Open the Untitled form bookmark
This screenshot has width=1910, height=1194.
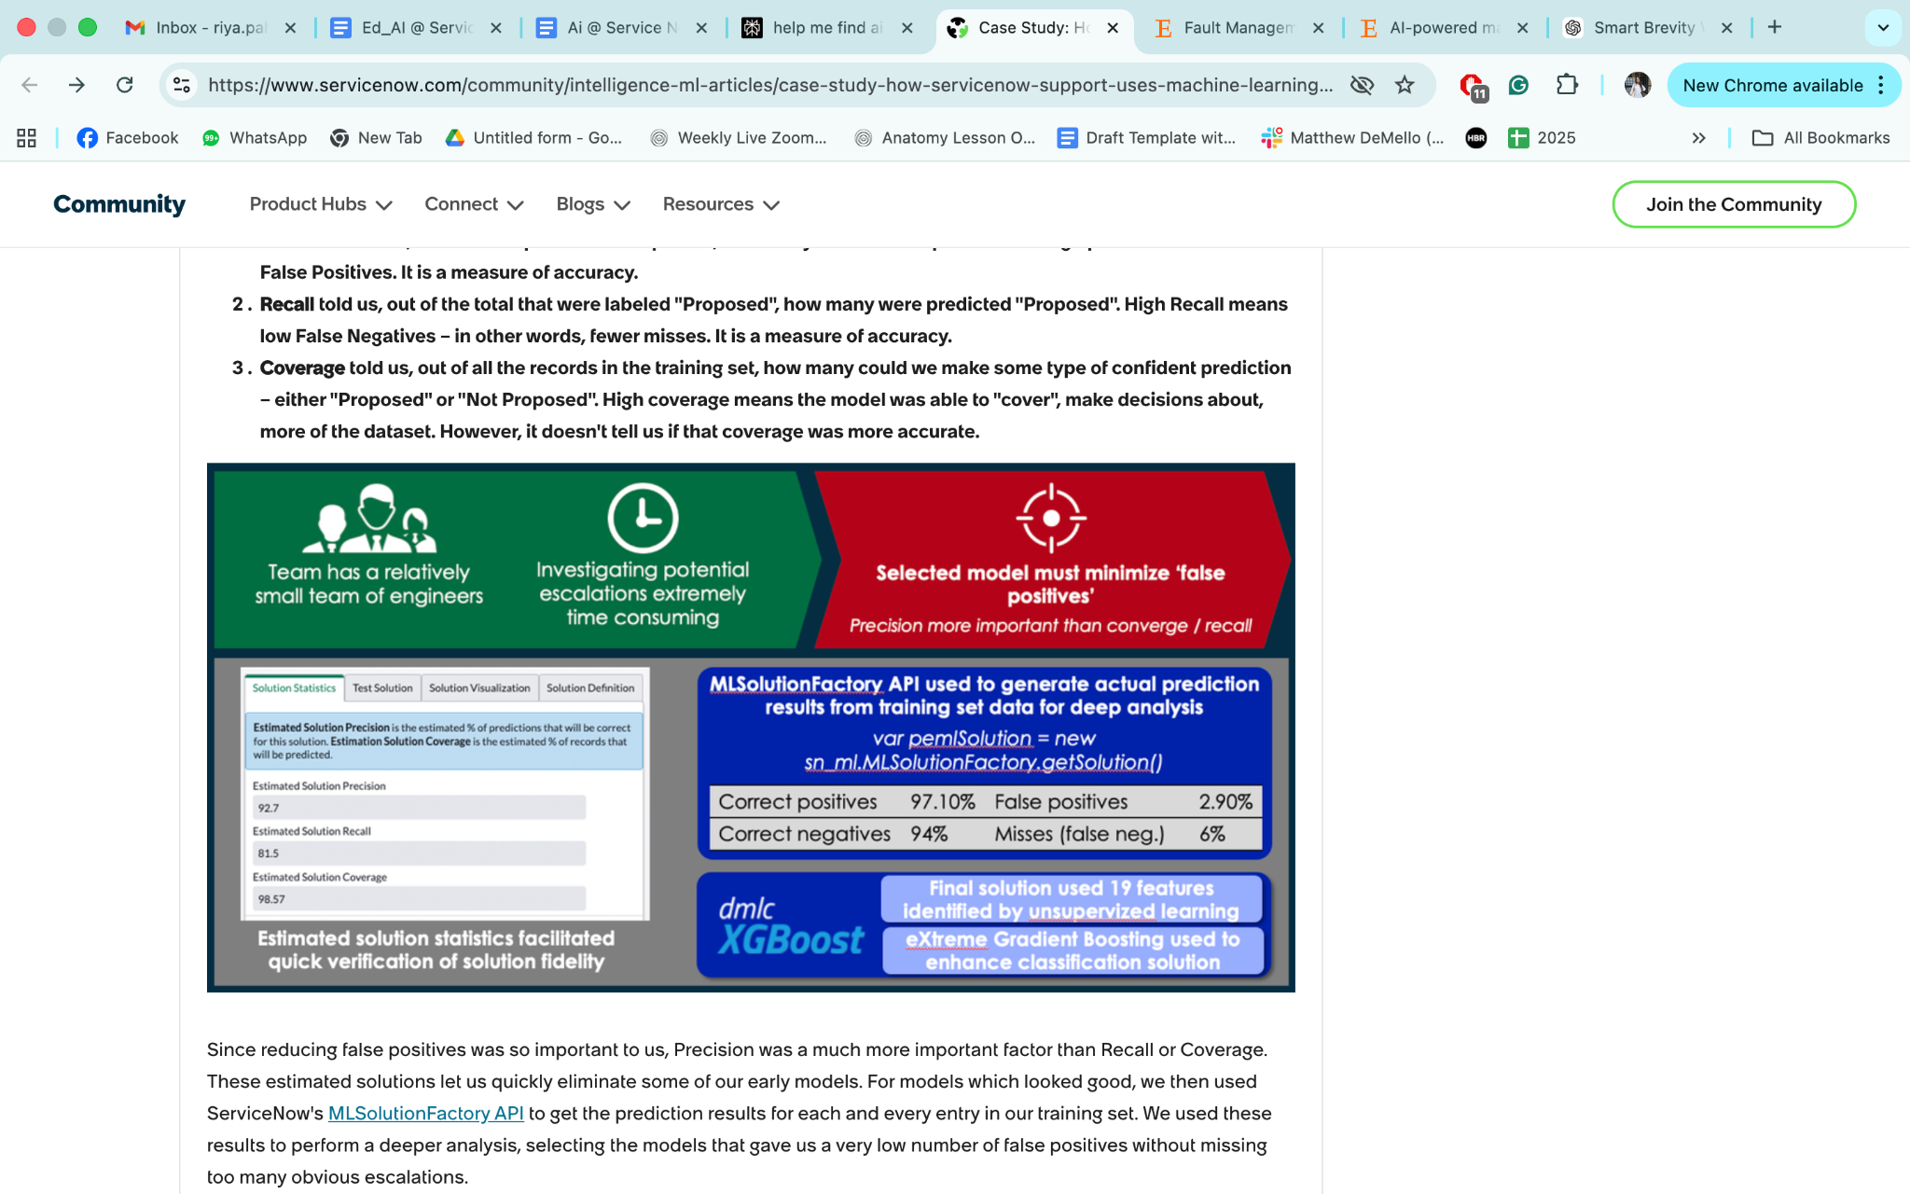point(533,138)
